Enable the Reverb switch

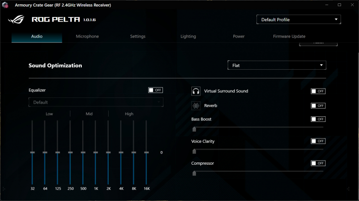[318, 106]
